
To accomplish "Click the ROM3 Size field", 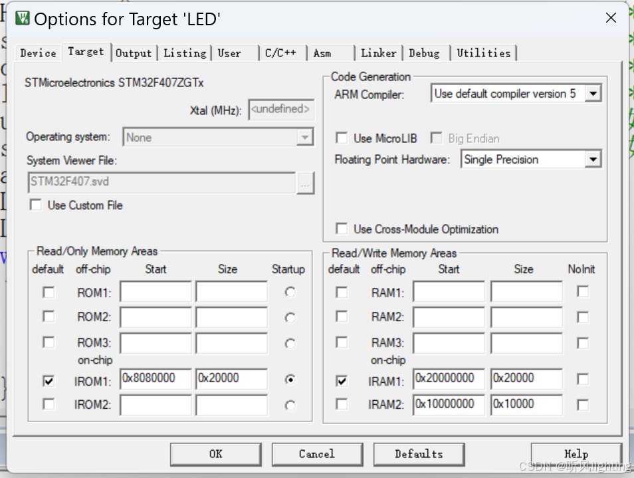I will tap(232, 343).
